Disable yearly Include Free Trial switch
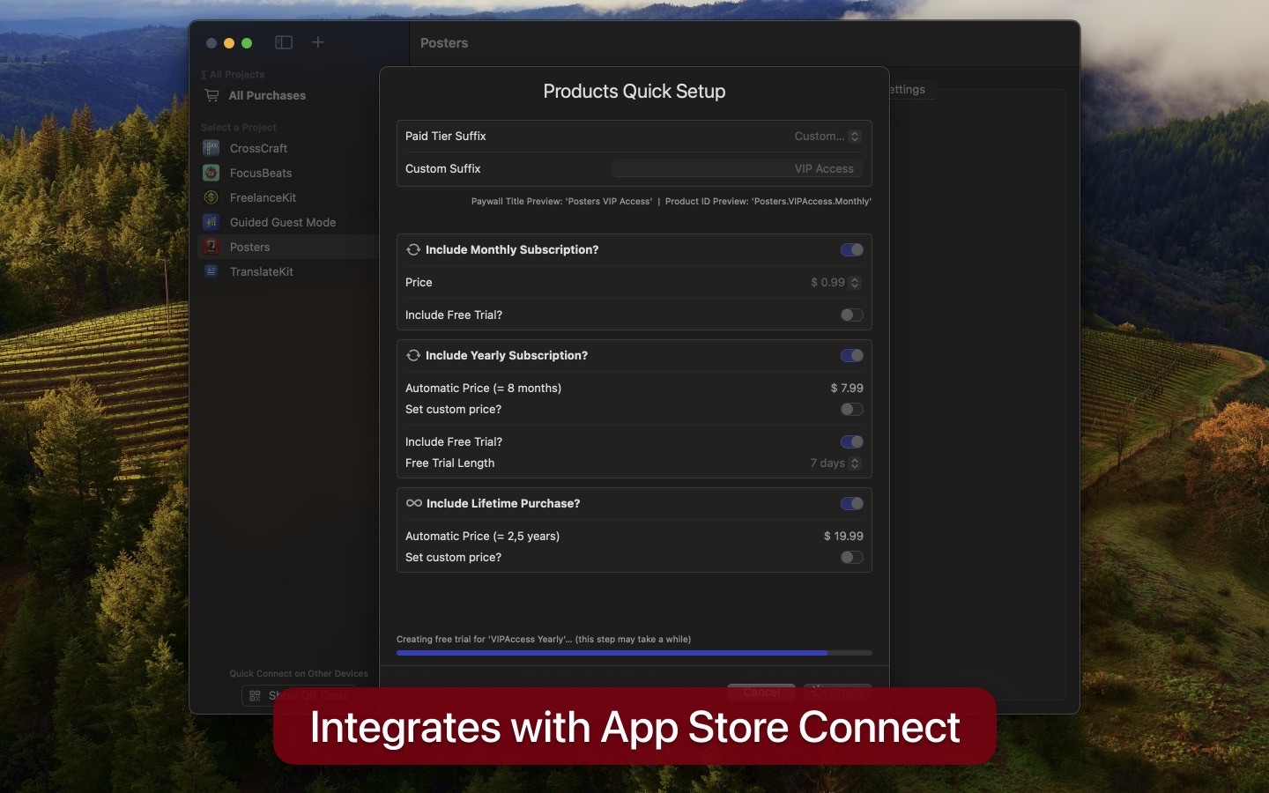 click(x=852, y=441)
